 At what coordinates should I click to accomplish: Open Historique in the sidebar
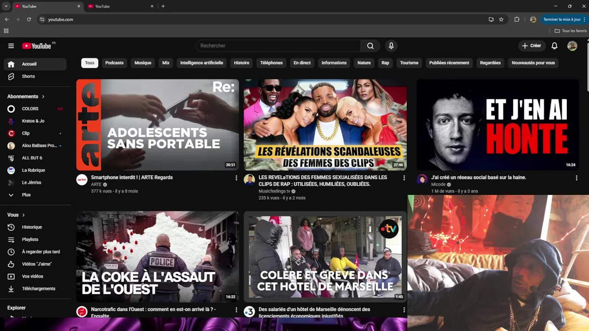pos(35,227)
